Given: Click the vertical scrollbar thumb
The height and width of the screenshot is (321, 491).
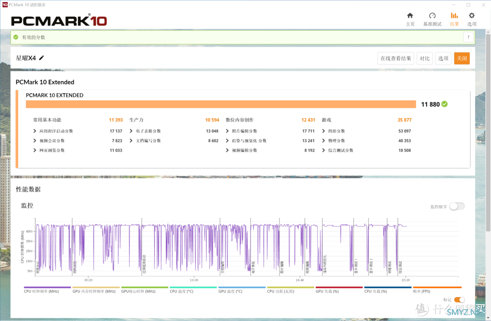Looking at the screenshot, I should coord(488,133).
